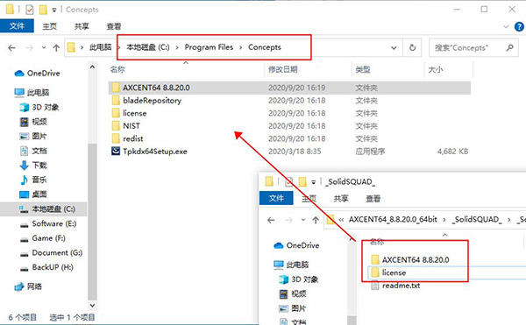Expand the ribbon with chevron near help
Viewport: 526px width, 325px height.
coord(506,26)
